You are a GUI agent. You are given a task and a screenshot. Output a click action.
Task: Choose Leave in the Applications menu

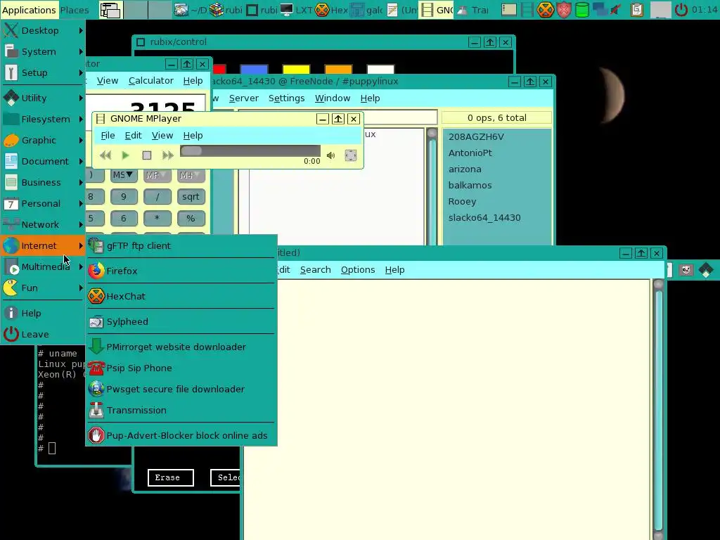pyautogui.click(x=43, y=334)
